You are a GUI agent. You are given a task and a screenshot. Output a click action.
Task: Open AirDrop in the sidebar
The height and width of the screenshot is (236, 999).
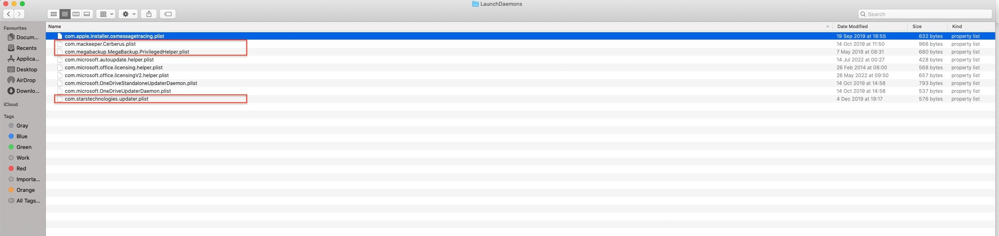[x=22, y=80]
